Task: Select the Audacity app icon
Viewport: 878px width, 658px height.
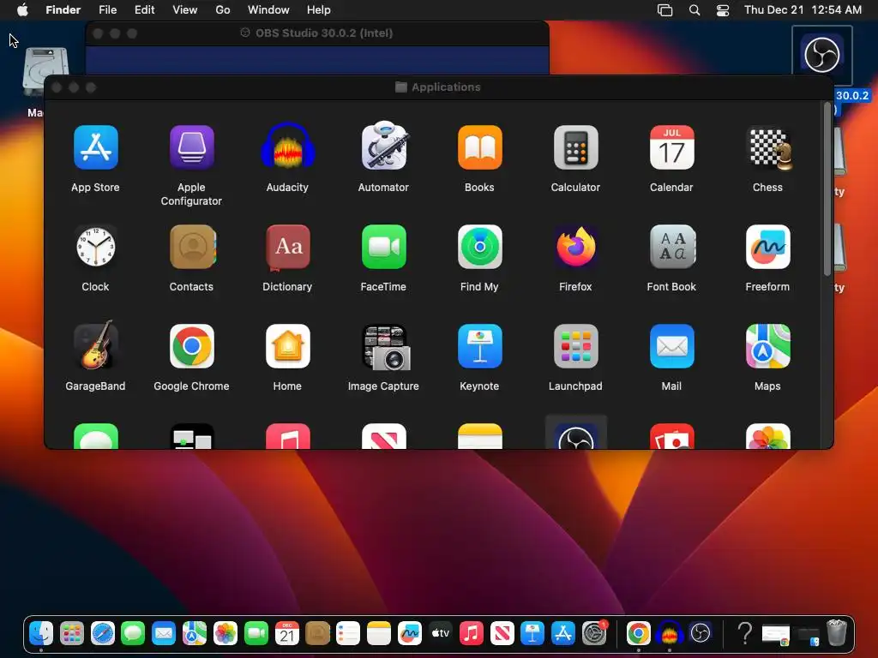Action: (x=288, y=147)
